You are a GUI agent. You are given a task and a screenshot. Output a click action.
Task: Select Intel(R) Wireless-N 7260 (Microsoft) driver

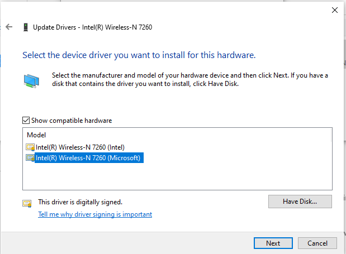[89, 159]
